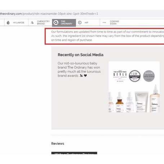Click The Ordinary circle logo icon
The image size is (164, 164).
(x=56, y=22)
